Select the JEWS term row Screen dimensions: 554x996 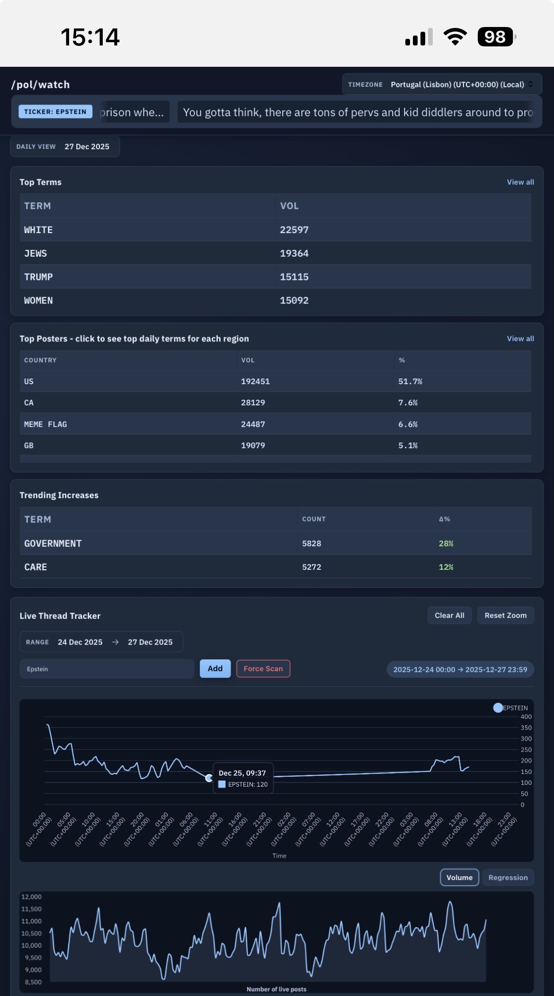[276, 253]
